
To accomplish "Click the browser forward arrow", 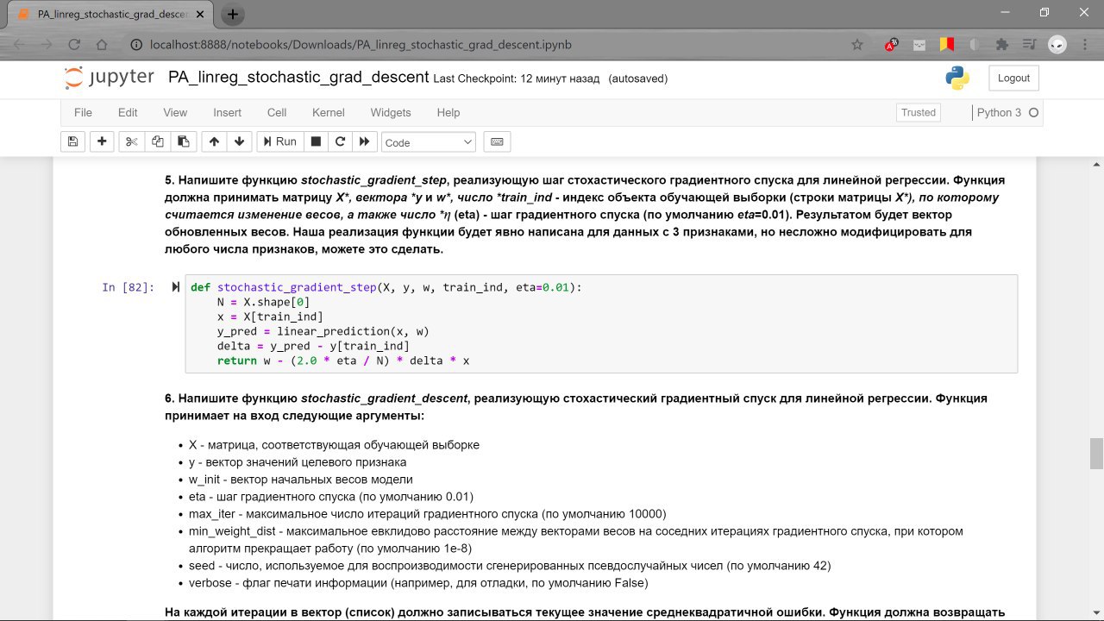I will [47, 45].
